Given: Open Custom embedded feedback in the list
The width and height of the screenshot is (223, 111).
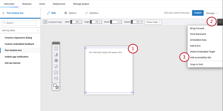Looking at the screenshot, I should click(x=19, y=44).
